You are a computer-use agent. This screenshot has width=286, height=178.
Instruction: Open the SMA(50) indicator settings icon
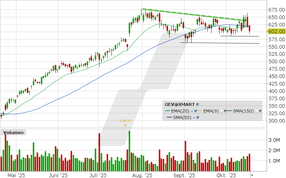(197, 118)
